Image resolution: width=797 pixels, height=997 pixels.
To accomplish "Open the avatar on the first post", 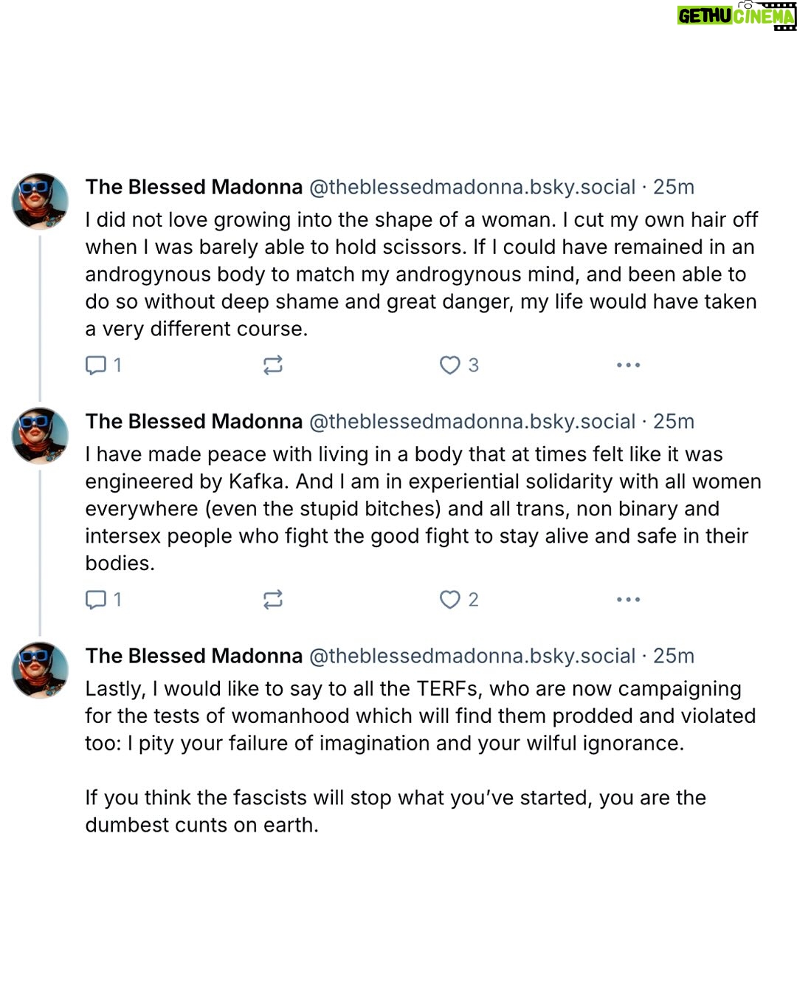I will coord(41,201).
